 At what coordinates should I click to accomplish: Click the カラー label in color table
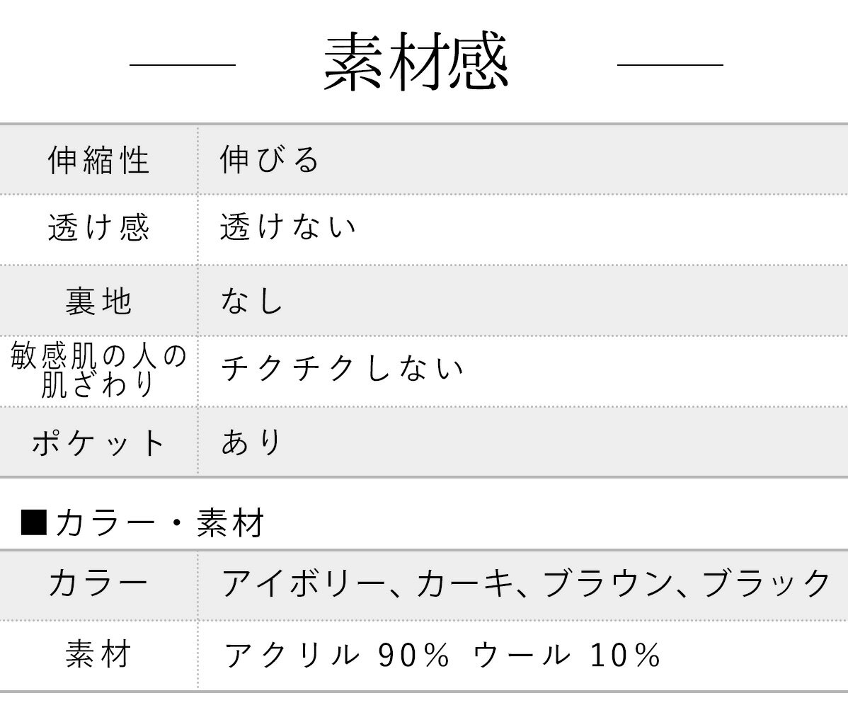(99, 584)
